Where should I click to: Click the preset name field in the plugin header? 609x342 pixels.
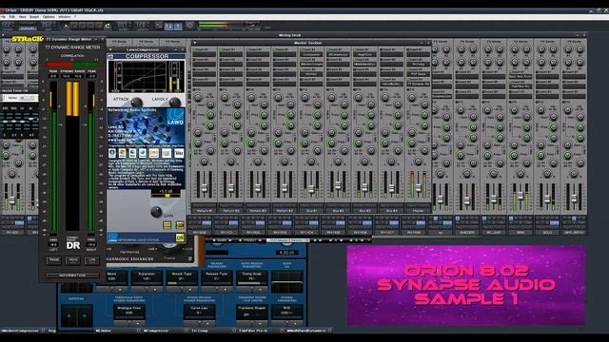click(287, 240)
